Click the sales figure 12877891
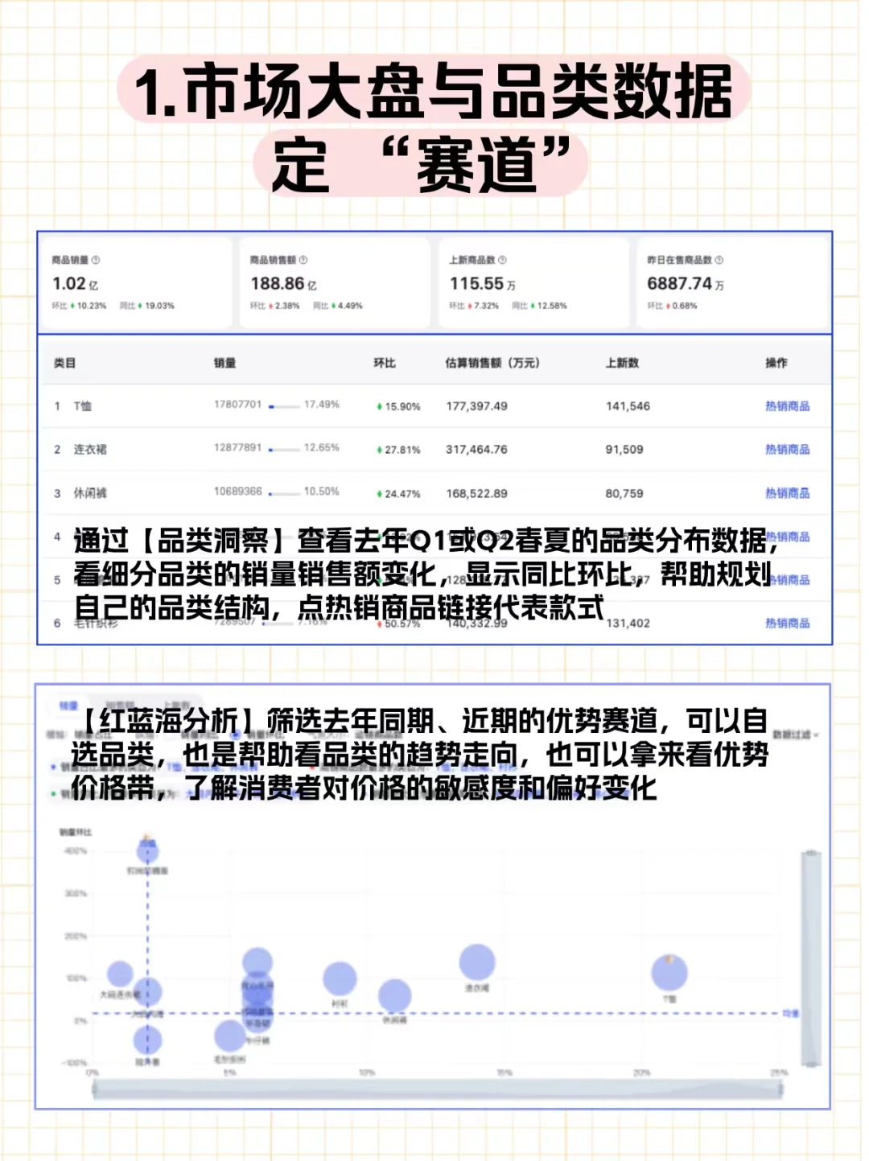The width and height of the screenshot is (869, 1161). pyautogui.click(x=237, y=447)
